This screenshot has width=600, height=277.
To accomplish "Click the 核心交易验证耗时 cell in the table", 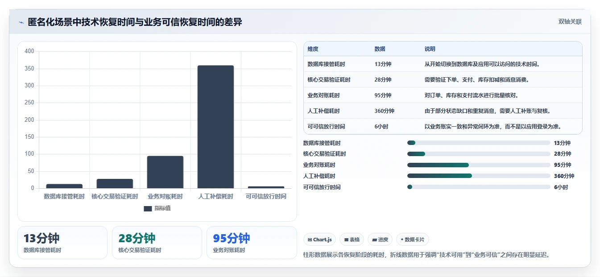I will pos(329,80).
